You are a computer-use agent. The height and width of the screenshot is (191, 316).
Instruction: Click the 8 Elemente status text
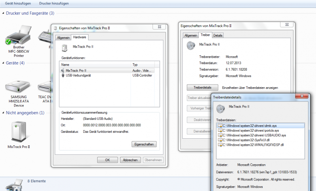(x=37, y=181)
